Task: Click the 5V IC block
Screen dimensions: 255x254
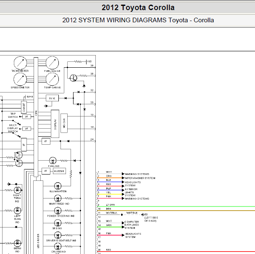Action: (x=52, y=98)
